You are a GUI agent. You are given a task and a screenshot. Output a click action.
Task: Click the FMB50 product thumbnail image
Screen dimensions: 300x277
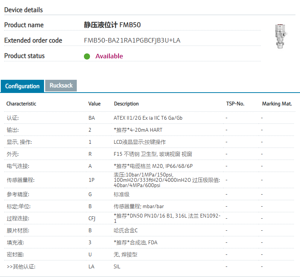pos(281,36)
